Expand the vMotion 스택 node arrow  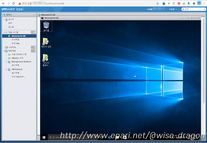point(6,58)
